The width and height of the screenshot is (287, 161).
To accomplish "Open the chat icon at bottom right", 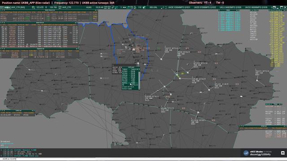I will pyautogui.click(x=283, y=153).
